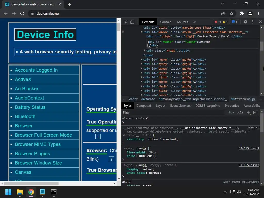Click the #e0e0e0 color swatch
264x198 pixels.
tap(141, 156)
